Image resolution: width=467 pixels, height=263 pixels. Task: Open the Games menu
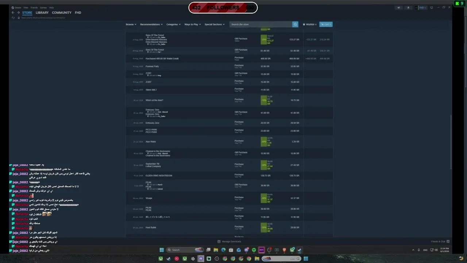point(43,7)
